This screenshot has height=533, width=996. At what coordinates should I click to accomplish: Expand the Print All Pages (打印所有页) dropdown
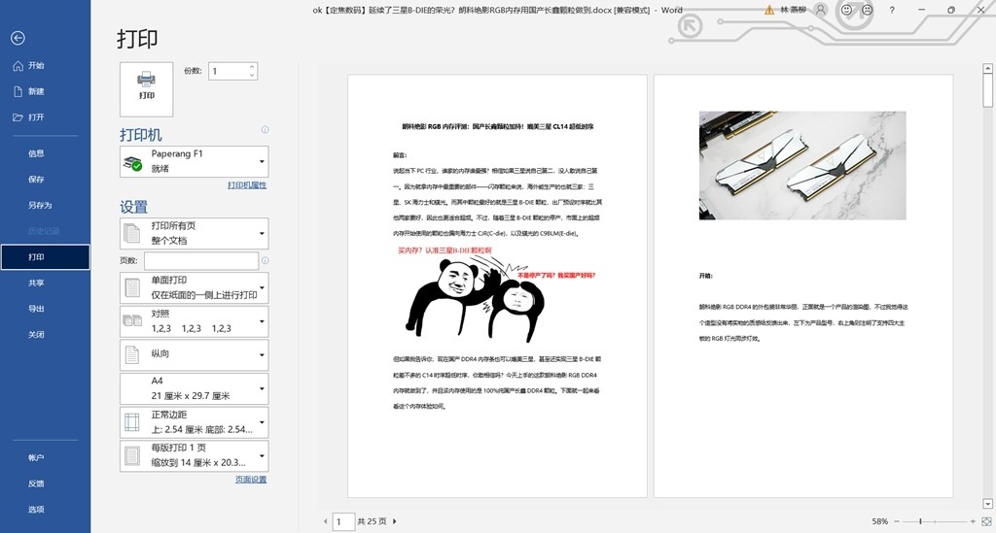[x=195, y=233]
